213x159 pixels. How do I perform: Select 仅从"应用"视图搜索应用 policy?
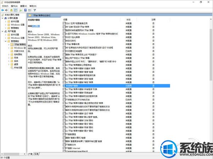click(x=77, y=23)
